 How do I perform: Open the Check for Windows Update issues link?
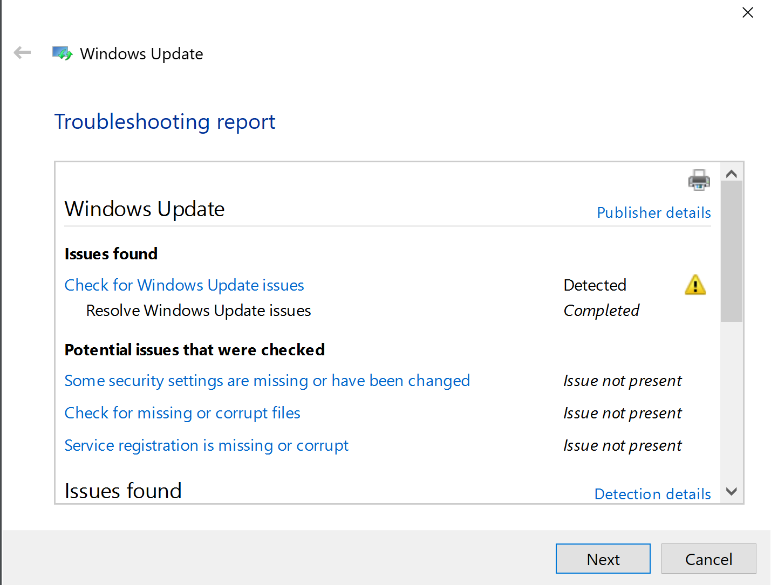coord(184,285)
